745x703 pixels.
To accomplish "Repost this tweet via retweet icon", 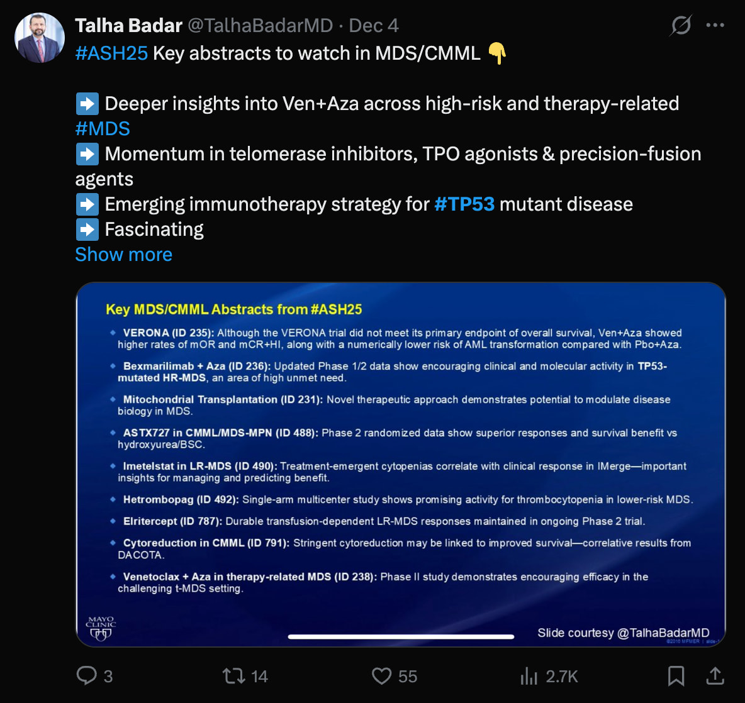I will pos(233,676).
